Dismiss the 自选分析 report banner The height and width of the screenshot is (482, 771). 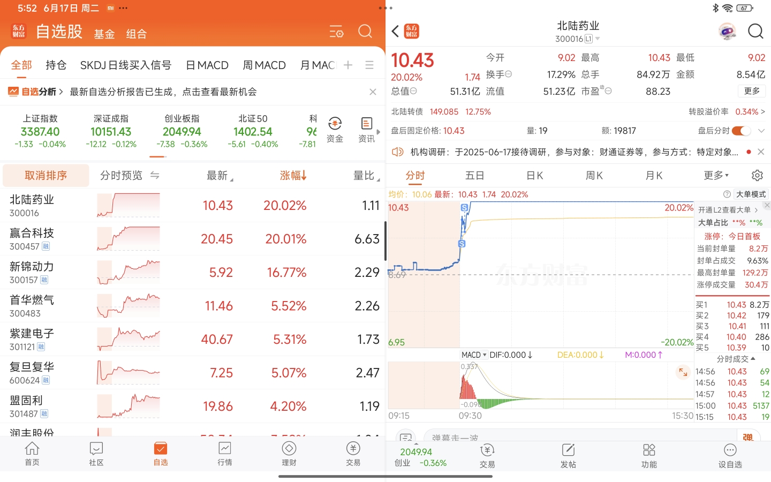point(373,92)
